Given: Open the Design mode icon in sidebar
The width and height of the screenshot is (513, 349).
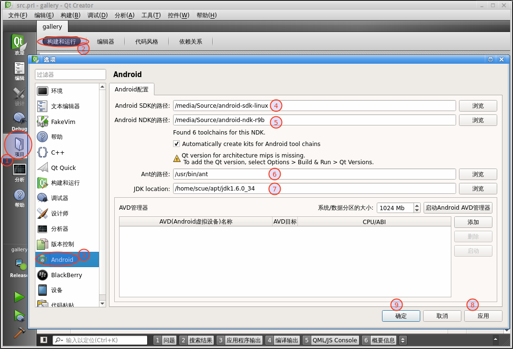Looking at the screenshot, I should [19, 97].
